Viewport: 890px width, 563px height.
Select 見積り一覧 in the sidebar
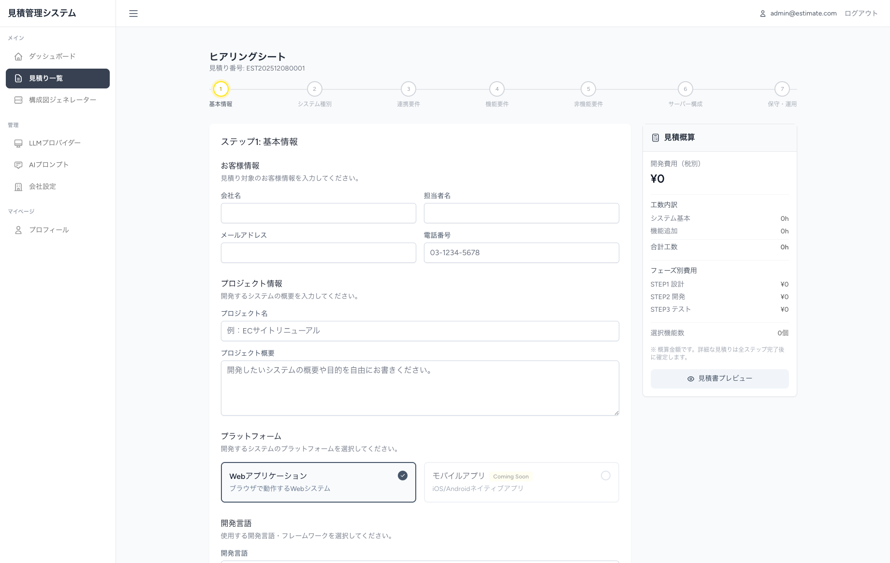click(51, 78)
